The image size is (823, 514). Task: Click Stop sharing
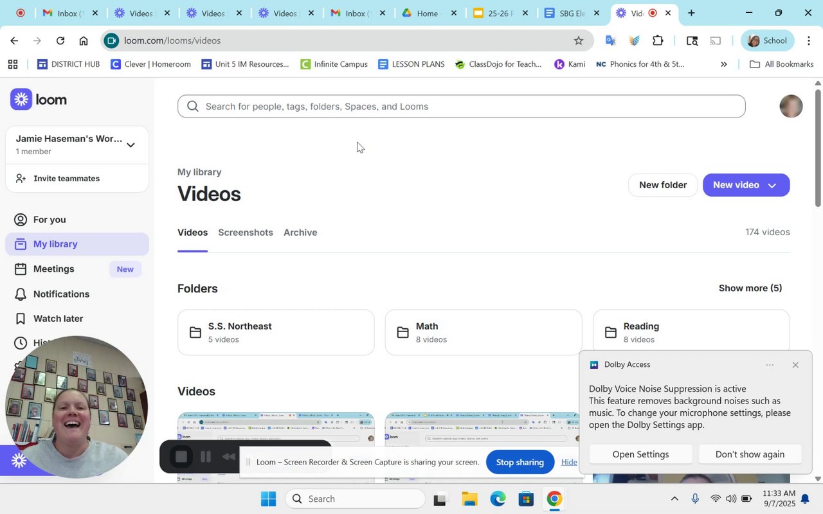520,462
